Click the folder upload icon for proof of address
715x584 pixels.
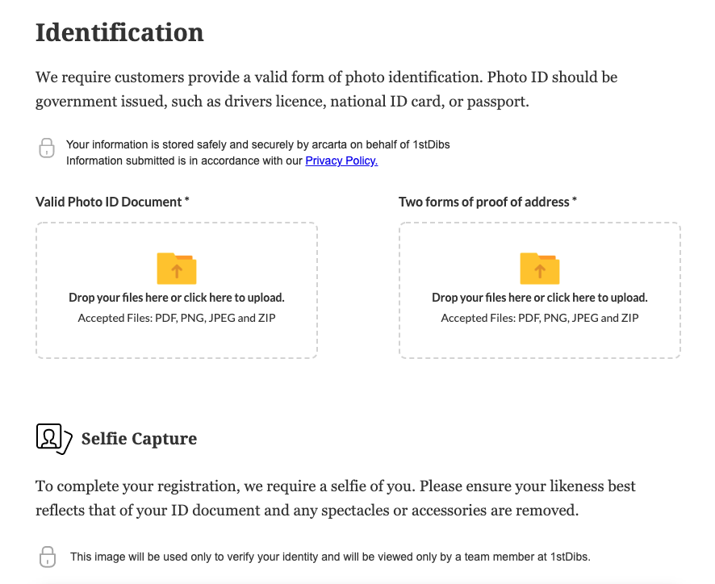(539, 269)
